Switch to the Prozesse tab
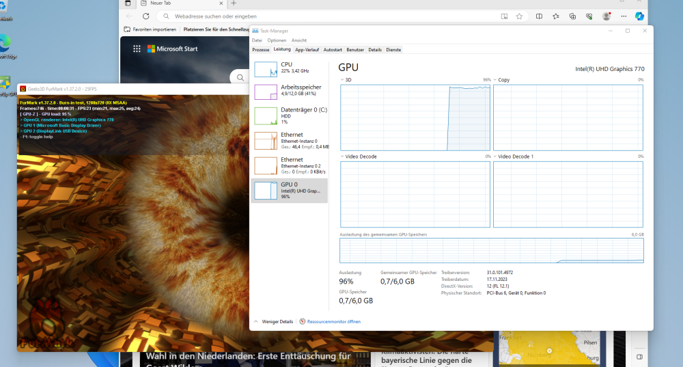This screenshot has width=683, height=367. [261, 50]
